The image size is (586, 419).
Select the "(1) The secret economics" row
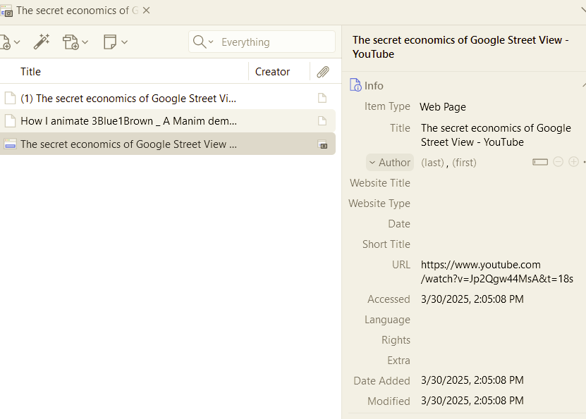point(167,98)
